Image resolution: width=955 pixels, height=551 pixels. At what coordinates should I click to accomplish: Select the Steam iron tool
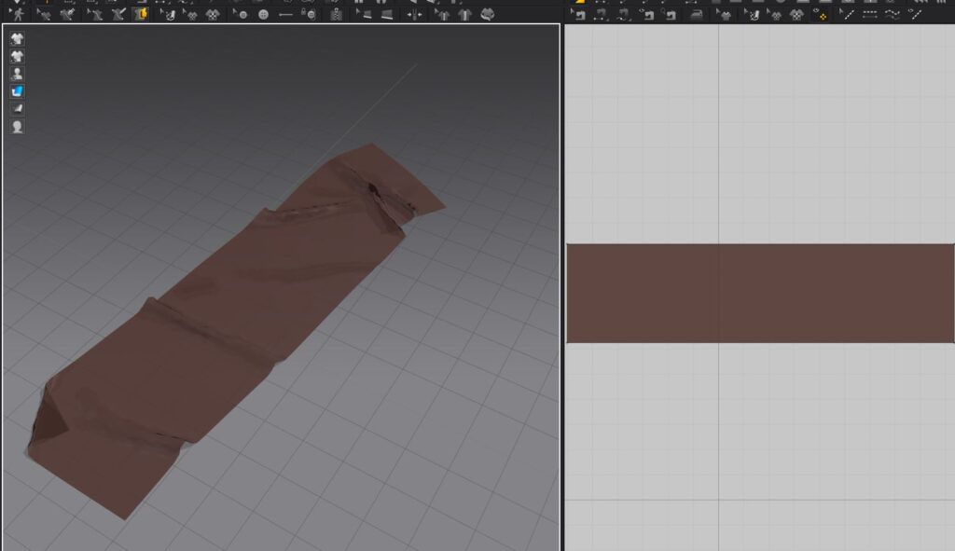pos(696,14)
